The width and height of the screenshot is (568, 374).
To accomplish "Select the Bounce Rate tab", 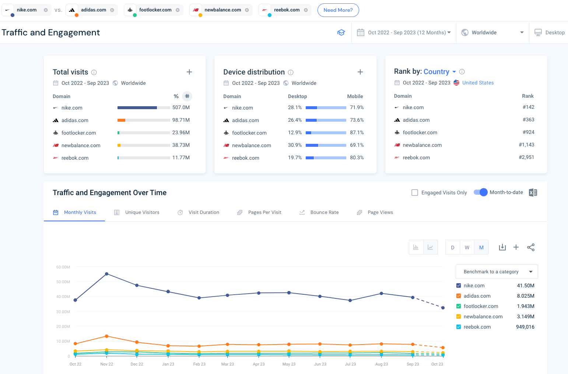I will [319, 212].
